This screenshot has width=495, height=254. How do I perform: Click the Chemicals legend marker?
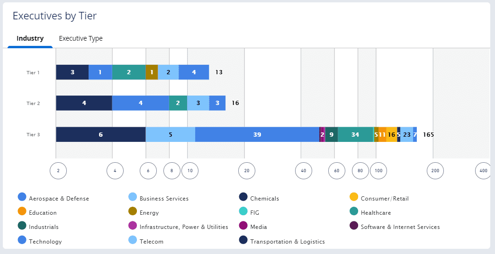click(243, 197)
